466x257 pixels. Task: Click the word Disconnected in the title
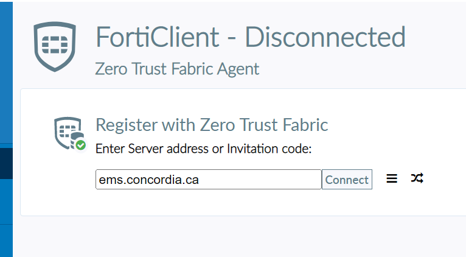click(325, 37)
